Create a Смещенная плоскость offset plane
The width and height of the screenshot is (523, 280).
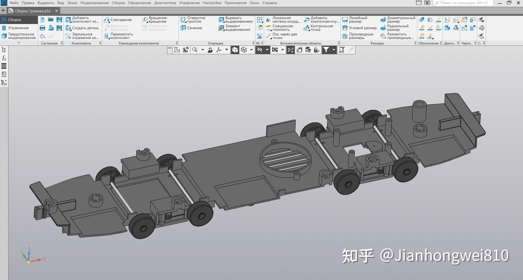pyautogui.click(x=281, y=28)
